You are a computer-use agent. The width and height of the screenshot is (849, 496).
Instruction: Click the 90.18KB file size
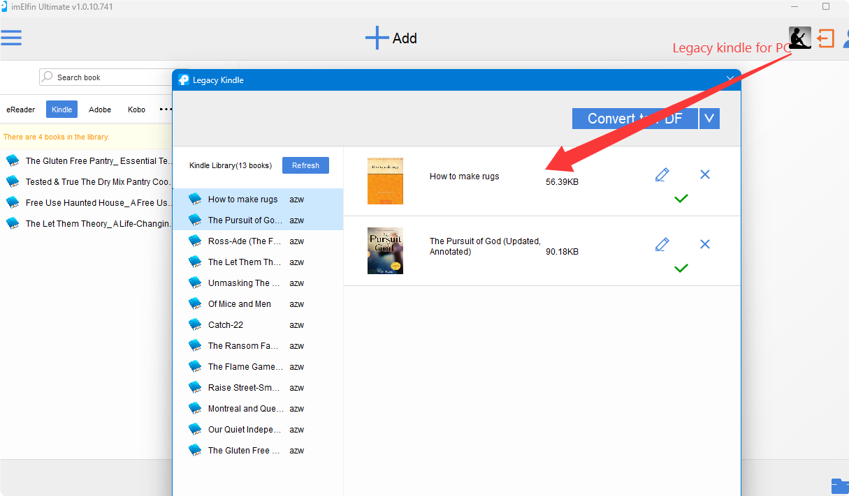(x=562, y=251)
